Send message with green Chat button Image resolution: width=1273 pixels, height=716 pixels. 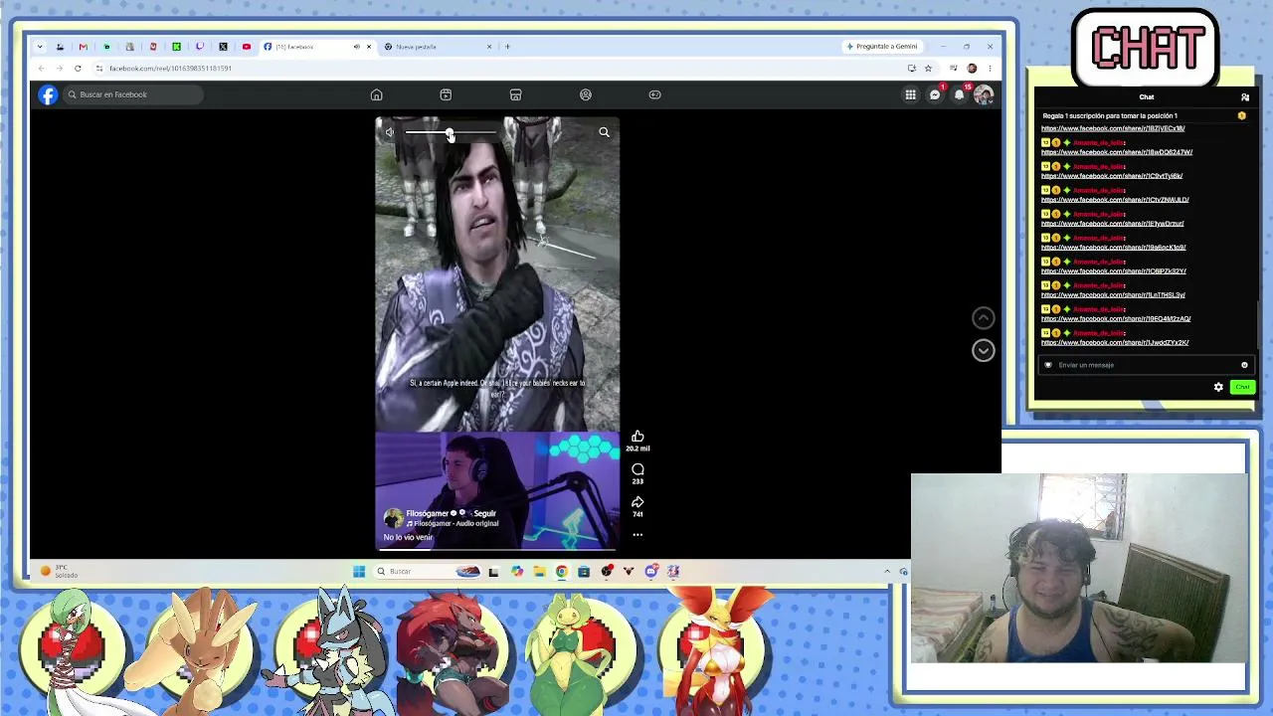tap(1242, 387)
